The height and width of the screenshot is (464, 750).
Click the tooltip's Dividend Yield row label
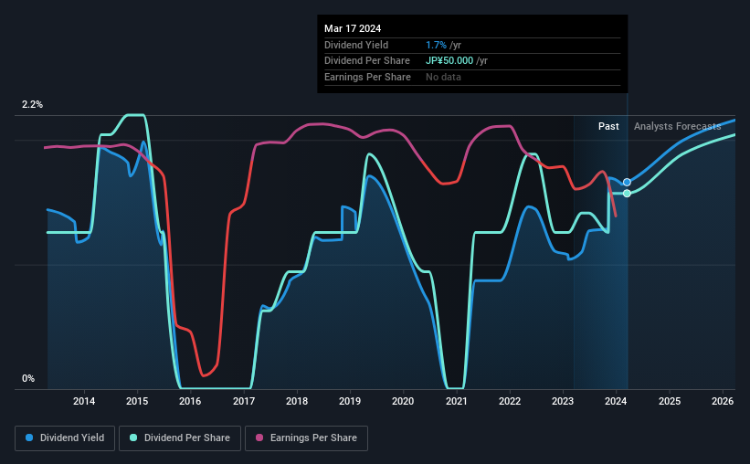(x=356, y=45)
